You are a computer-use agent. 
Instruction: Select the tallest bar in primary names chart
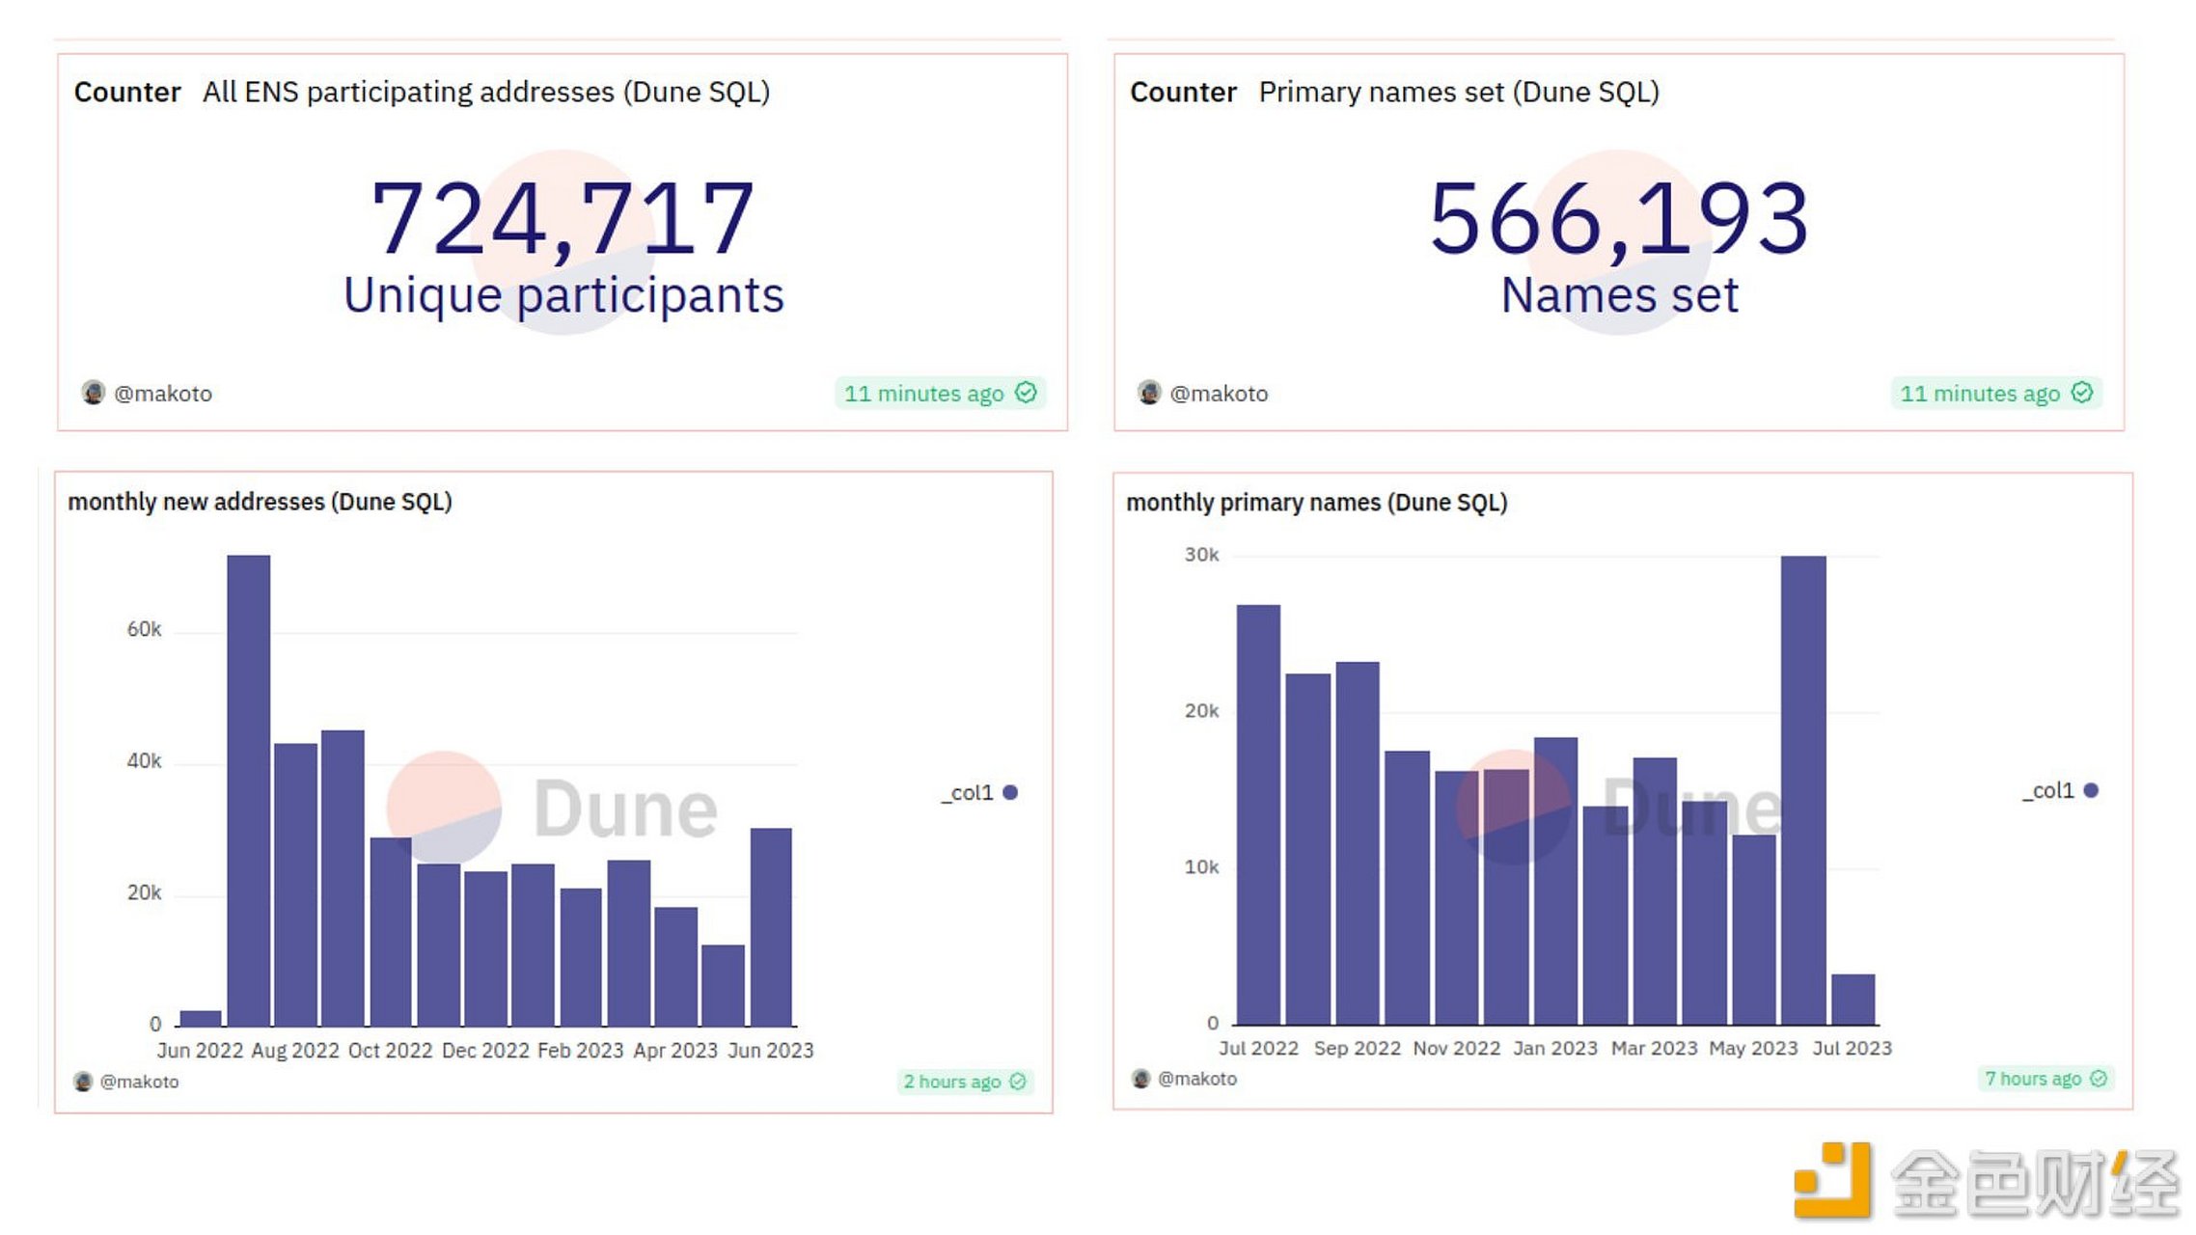[x=1803, y=790]
